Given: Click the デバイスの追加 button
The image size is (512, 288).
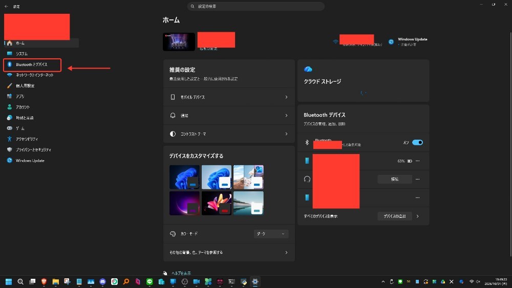Looking at the screenshot, I should 394,216.
